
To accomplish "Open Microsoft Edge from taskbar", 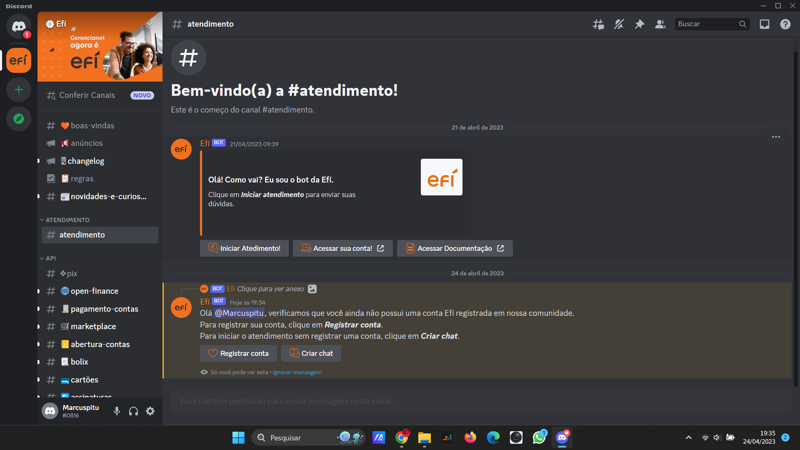I will point(493,437).
